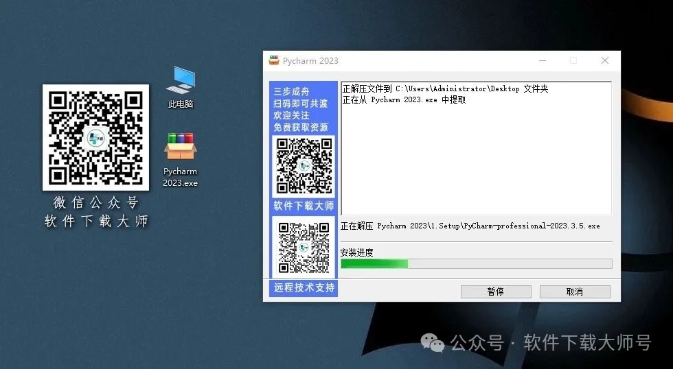This screenshot has height=369, width=673.
Task: Select the Pycharm 2023.exe desktop icon
Action: point(180,160)
